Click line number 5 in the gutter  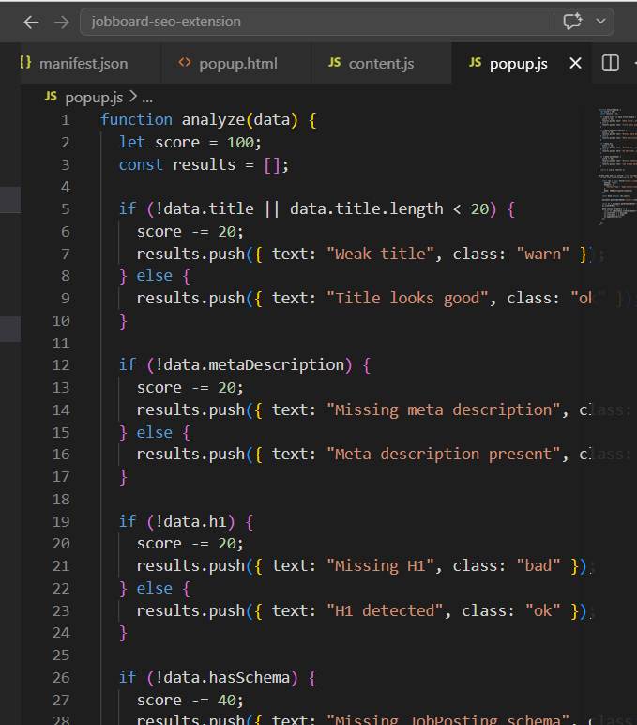click(x=65, y=208)
